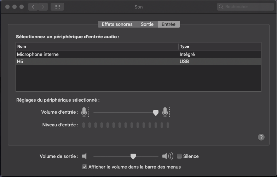Adjust the Volume d'entrée slider thumb
This screenshot has width=277, height=177.
156,113
